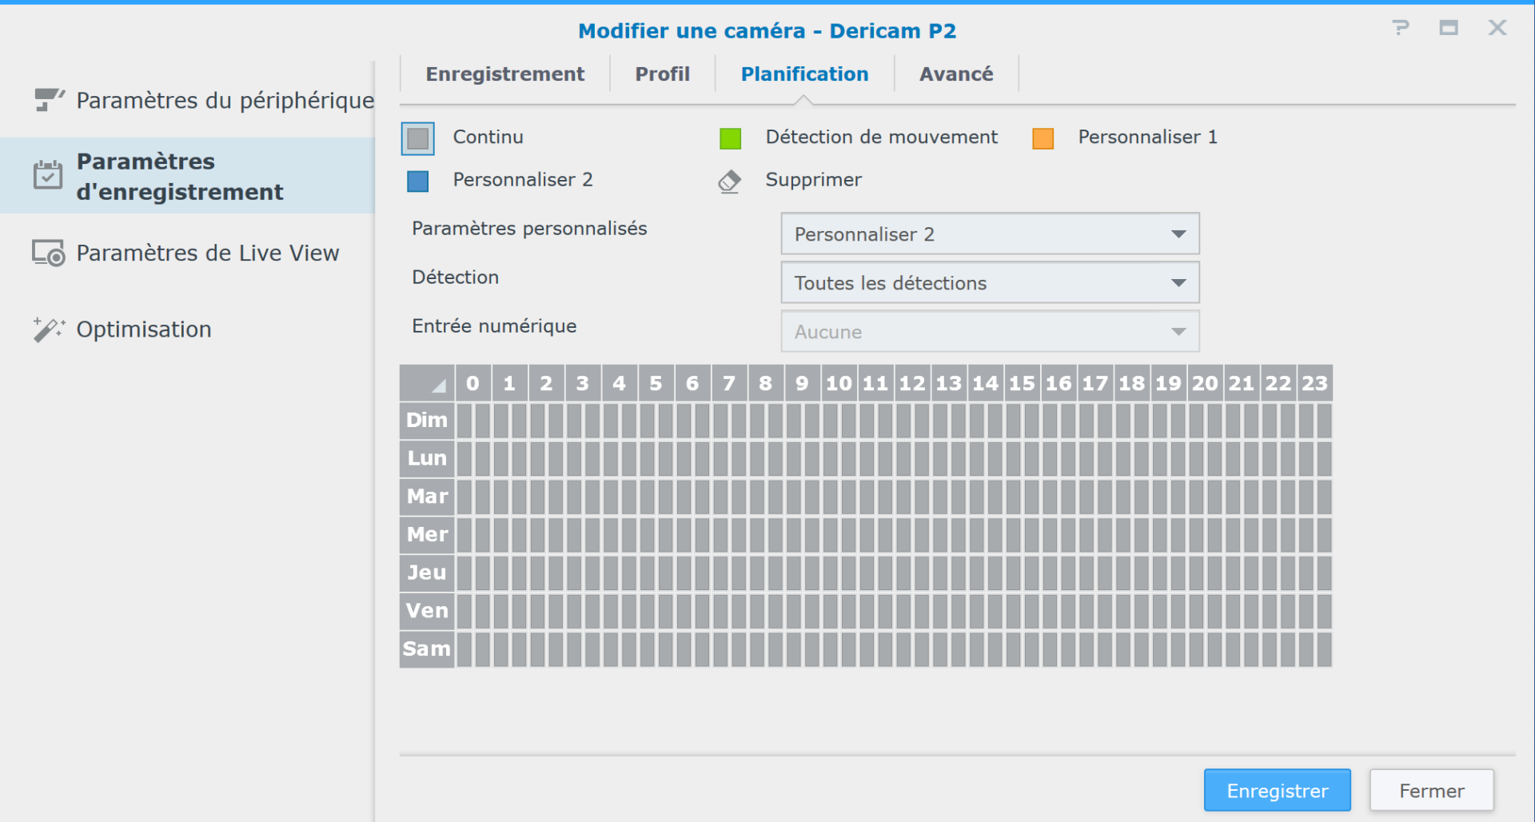Viewport: 1535px width, 822px height.
Task: Open the Optimisation wand icon
Action: coord(48,329)
